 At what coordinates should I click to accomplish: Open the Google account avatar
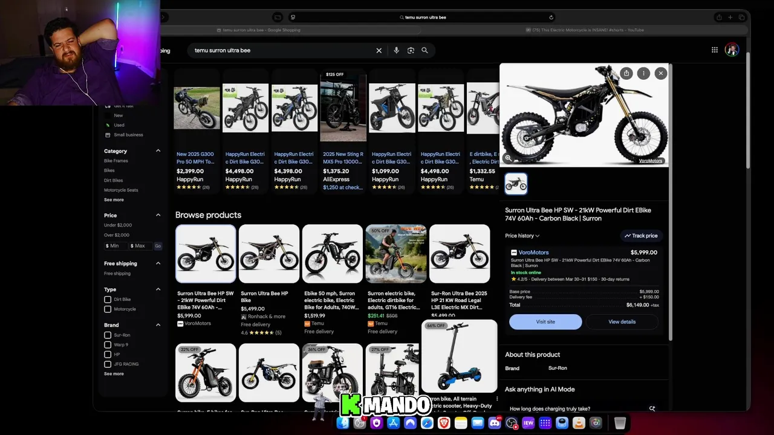[x=732, y=50]
